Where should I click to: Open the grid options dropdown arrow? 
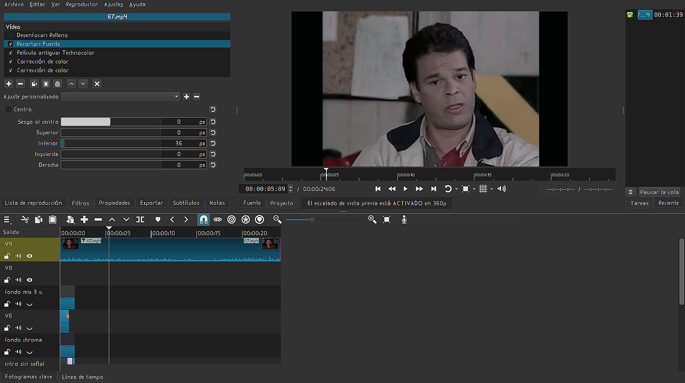[x=491, y=189]
